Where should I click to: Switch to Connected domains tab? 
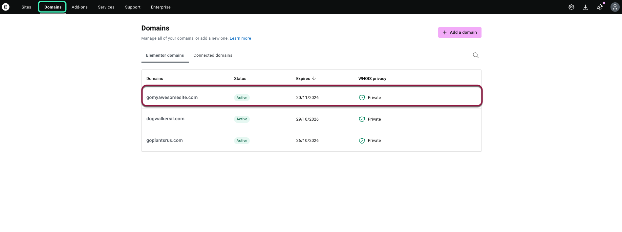(x=213, y=55)
